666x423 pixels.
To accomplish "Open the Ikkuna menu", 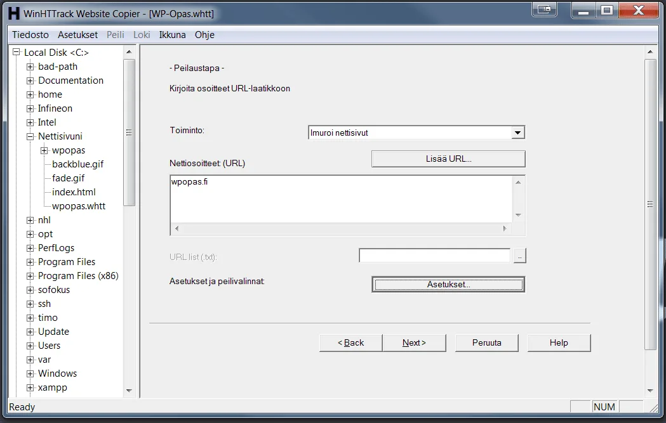I will point(173,35).
